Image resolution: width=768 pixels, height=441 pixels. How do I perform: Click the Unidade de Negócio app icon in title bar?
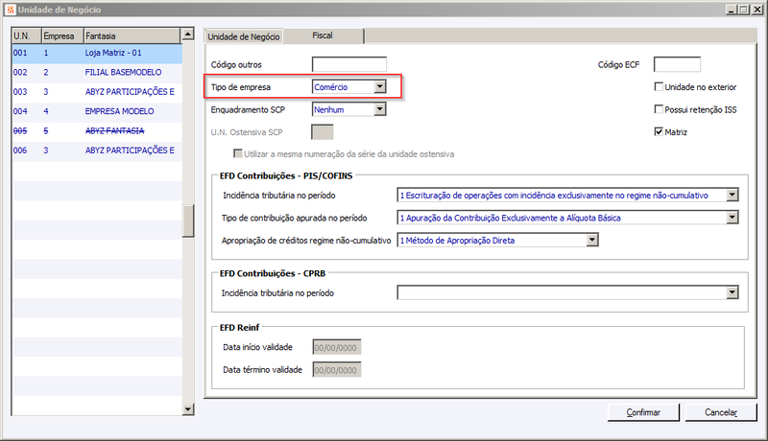(x=10, y=10)
